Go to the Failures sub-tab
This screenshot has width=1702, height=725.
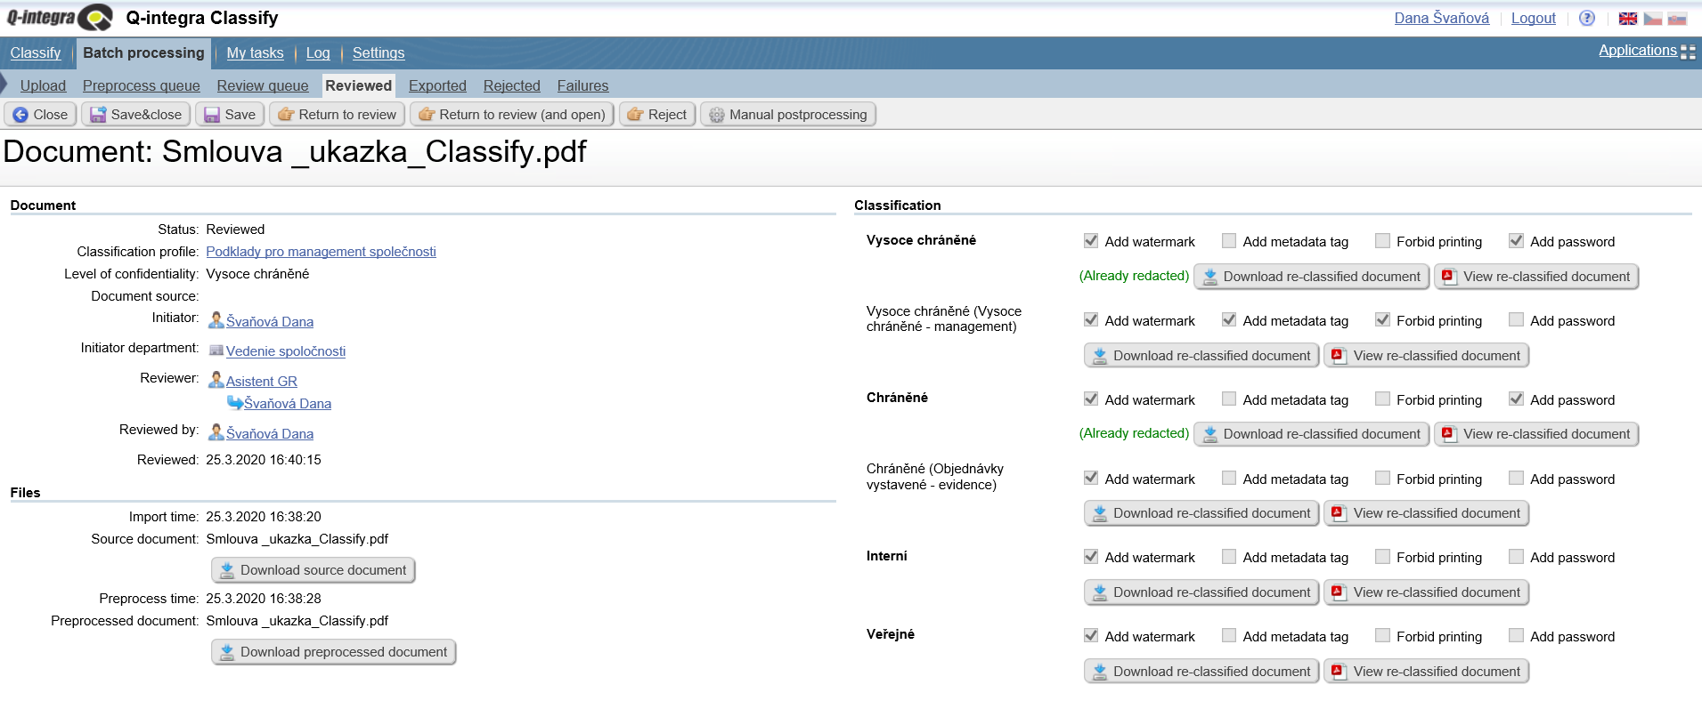tap(583, 85)
